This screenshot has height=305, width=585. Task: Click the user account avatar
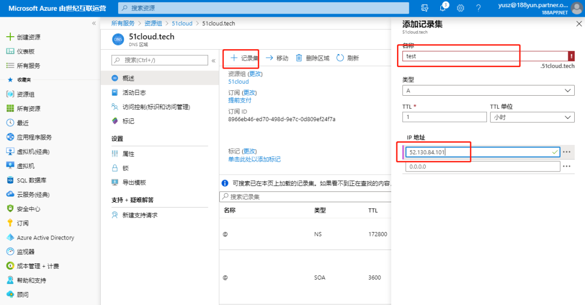[576, 8]
